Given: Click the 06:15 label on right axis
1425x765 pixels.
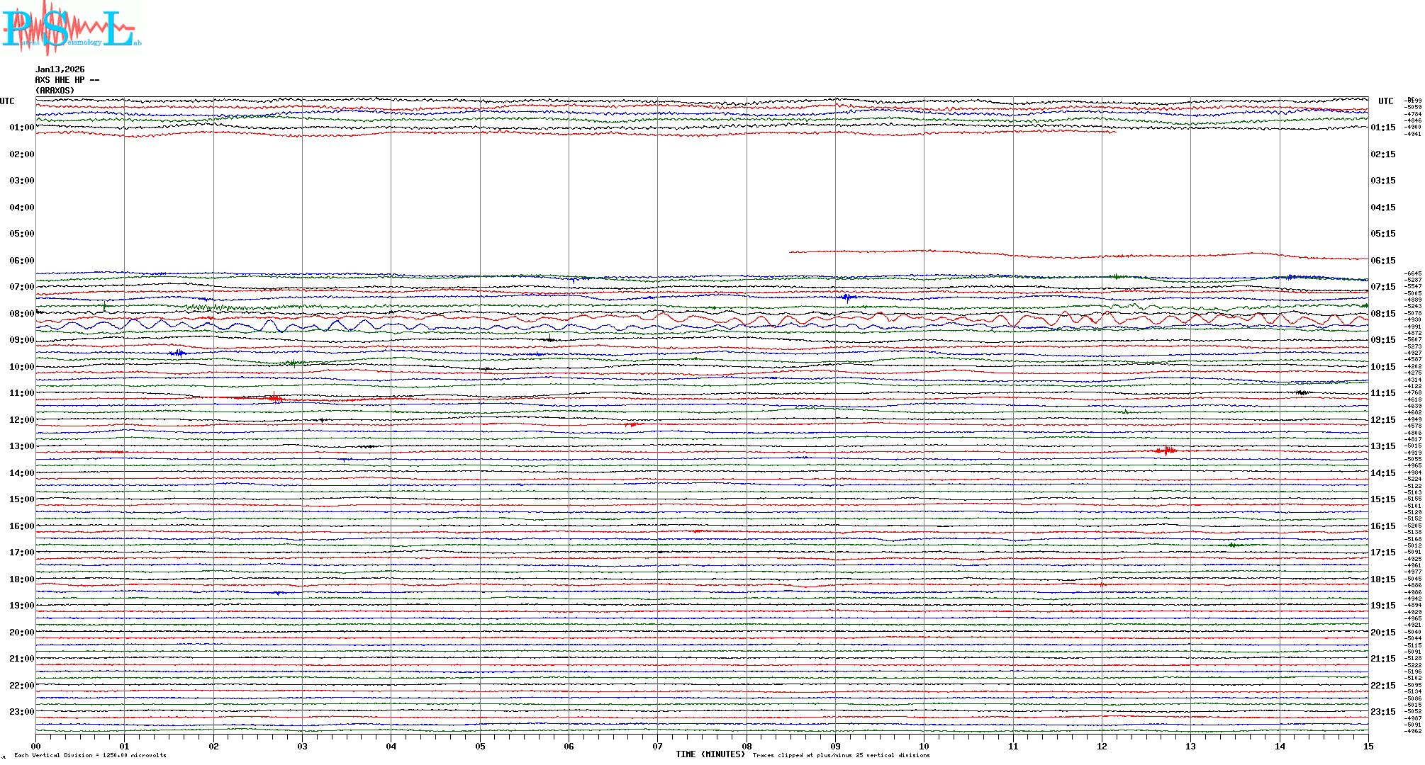Looking at the screenshot, I should pos(1382,261).
